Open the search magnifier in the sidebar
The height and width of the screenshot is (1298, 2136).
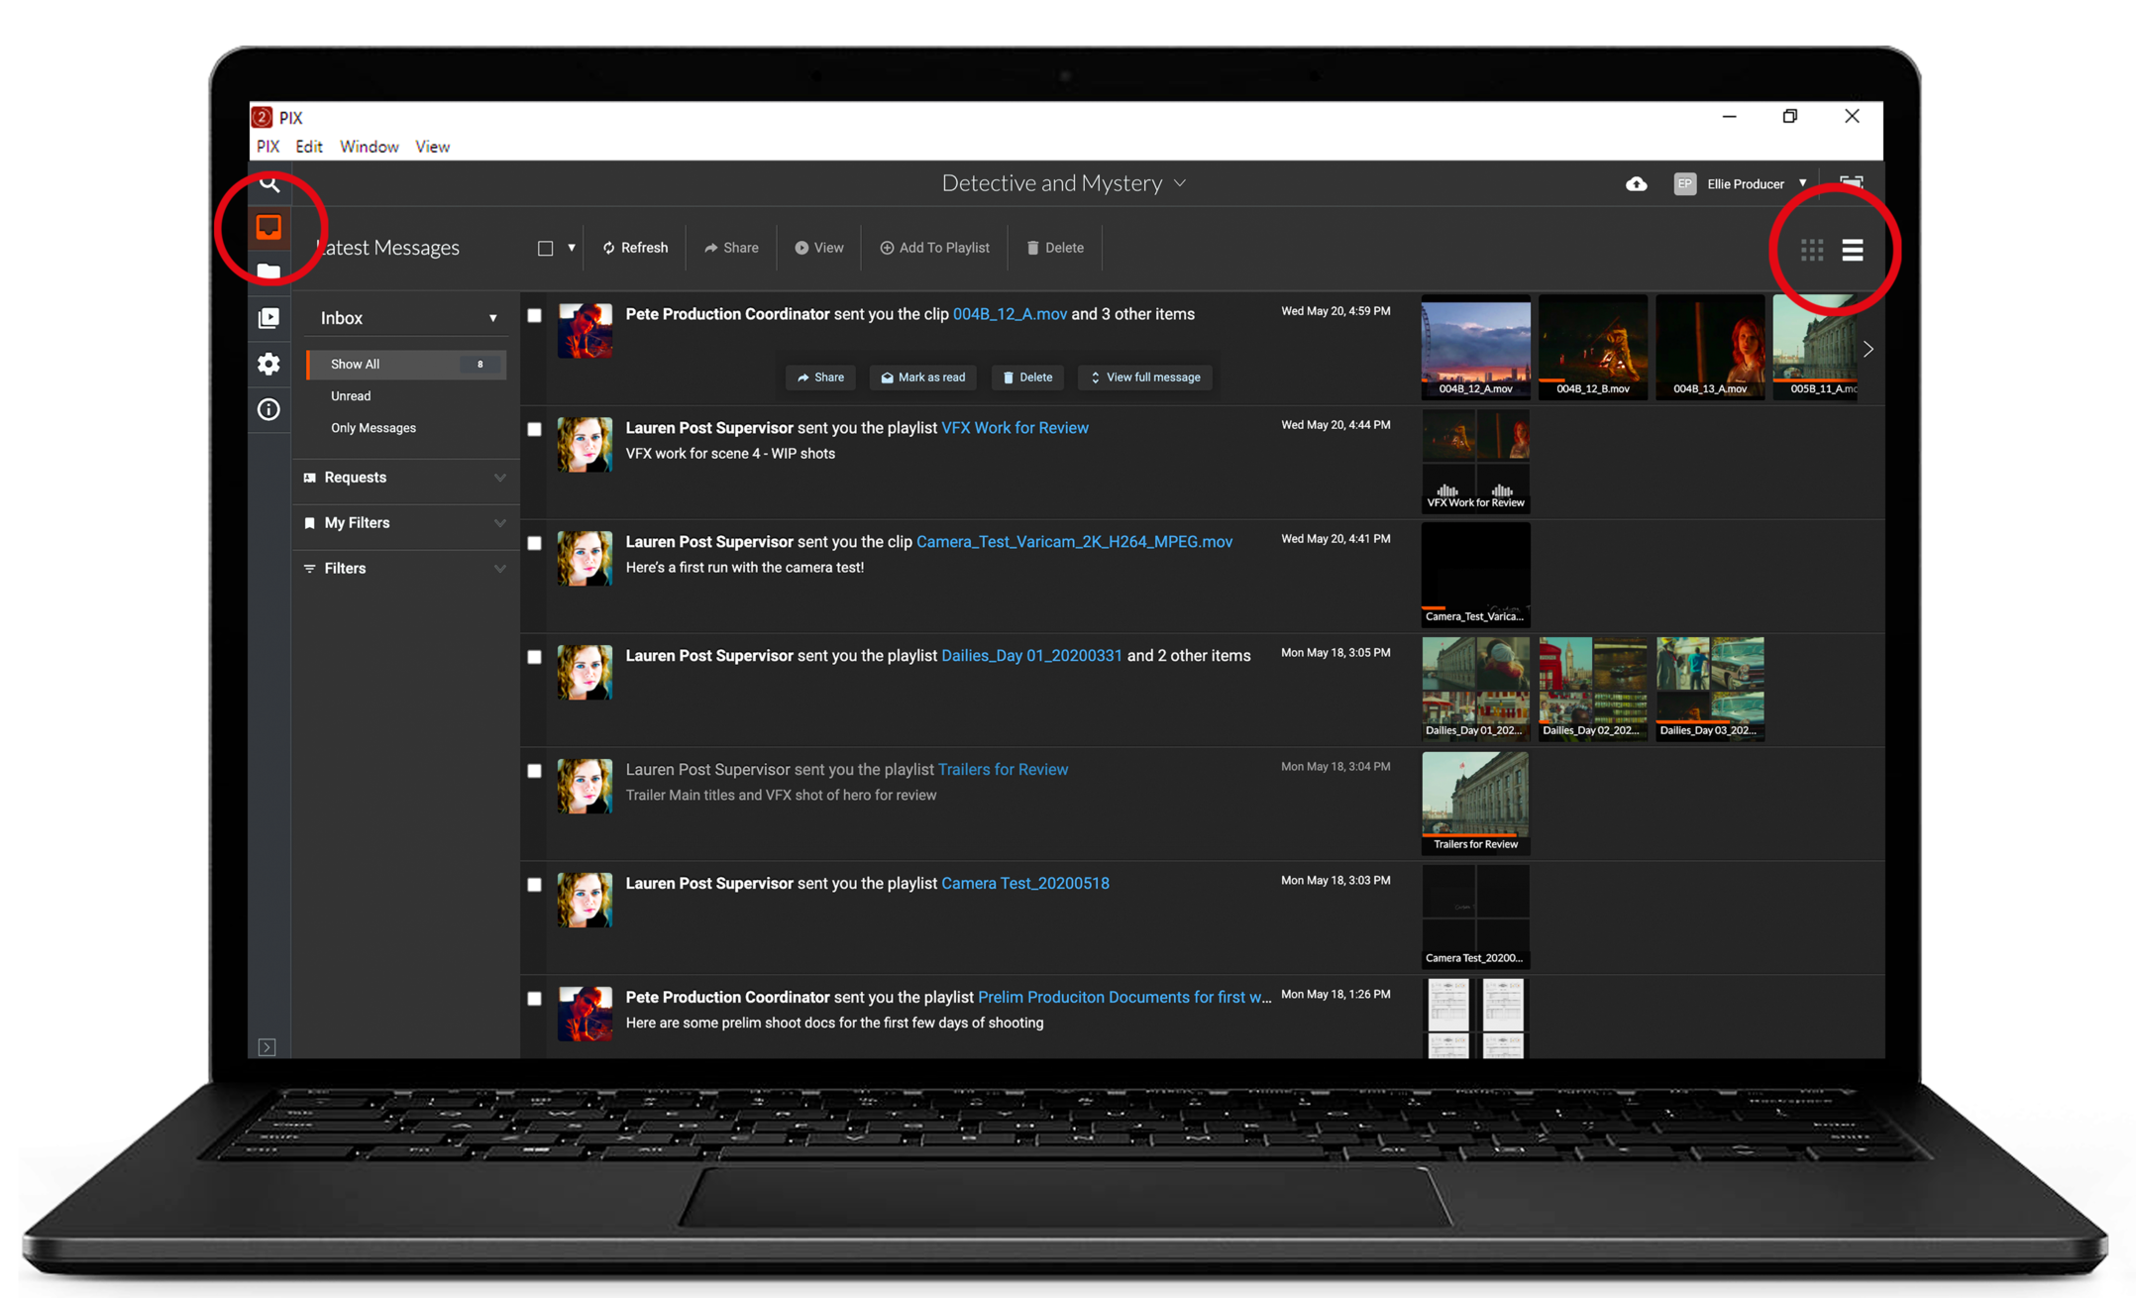click(x=269, y=183)
